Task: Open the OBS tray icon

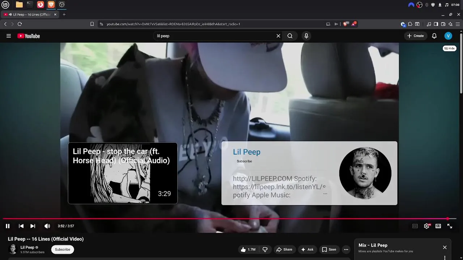Action: pos(420,5)
